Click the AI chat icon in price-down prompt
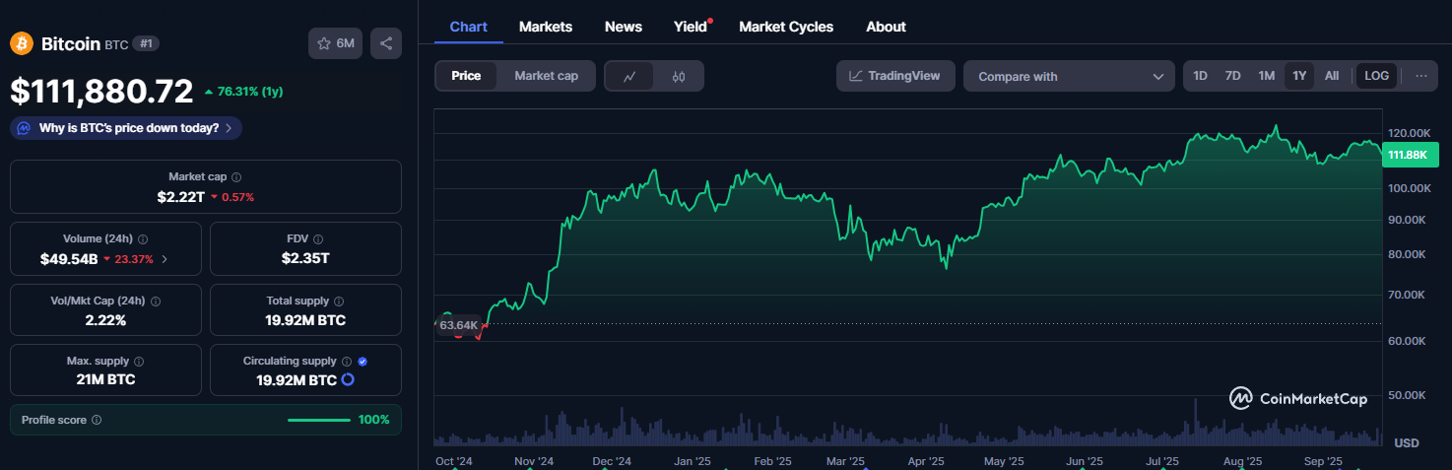 pos(24,128)
